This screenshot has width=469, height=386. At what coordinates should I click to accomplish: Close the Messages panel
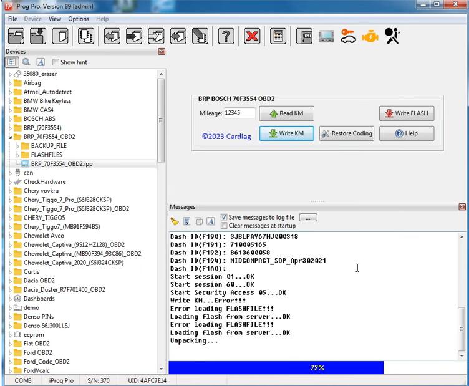[x=462, y=206]
